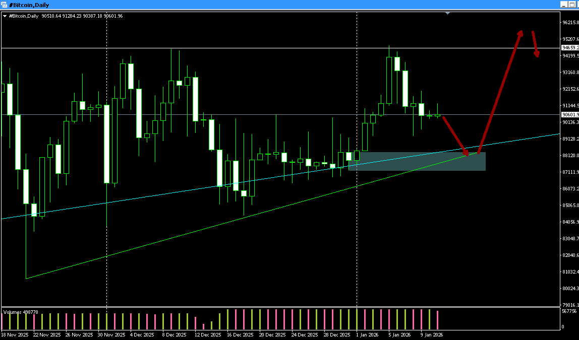Click the 5 Jan 2026 date label
This screenshot has height=340, width=579.
click(x=399, y=335)
